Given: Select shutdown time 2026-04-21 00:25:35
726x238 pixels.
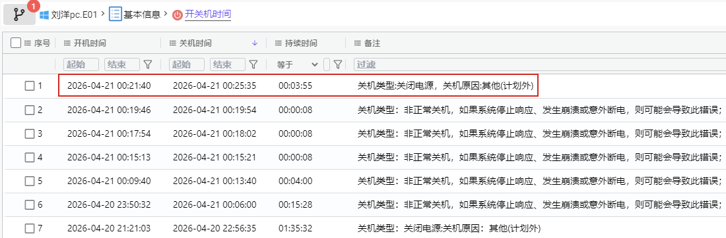Looking at the screenshot, I should 214,85.
